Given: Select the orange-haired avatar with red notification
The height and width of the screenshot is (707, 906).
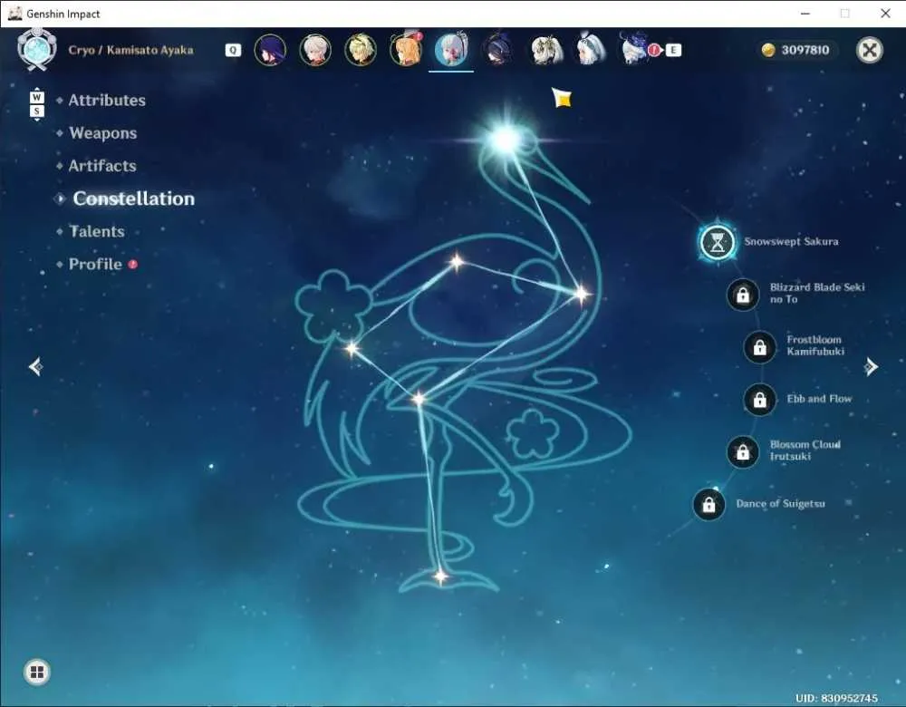Looking at the screenshot, I should 406,50.
